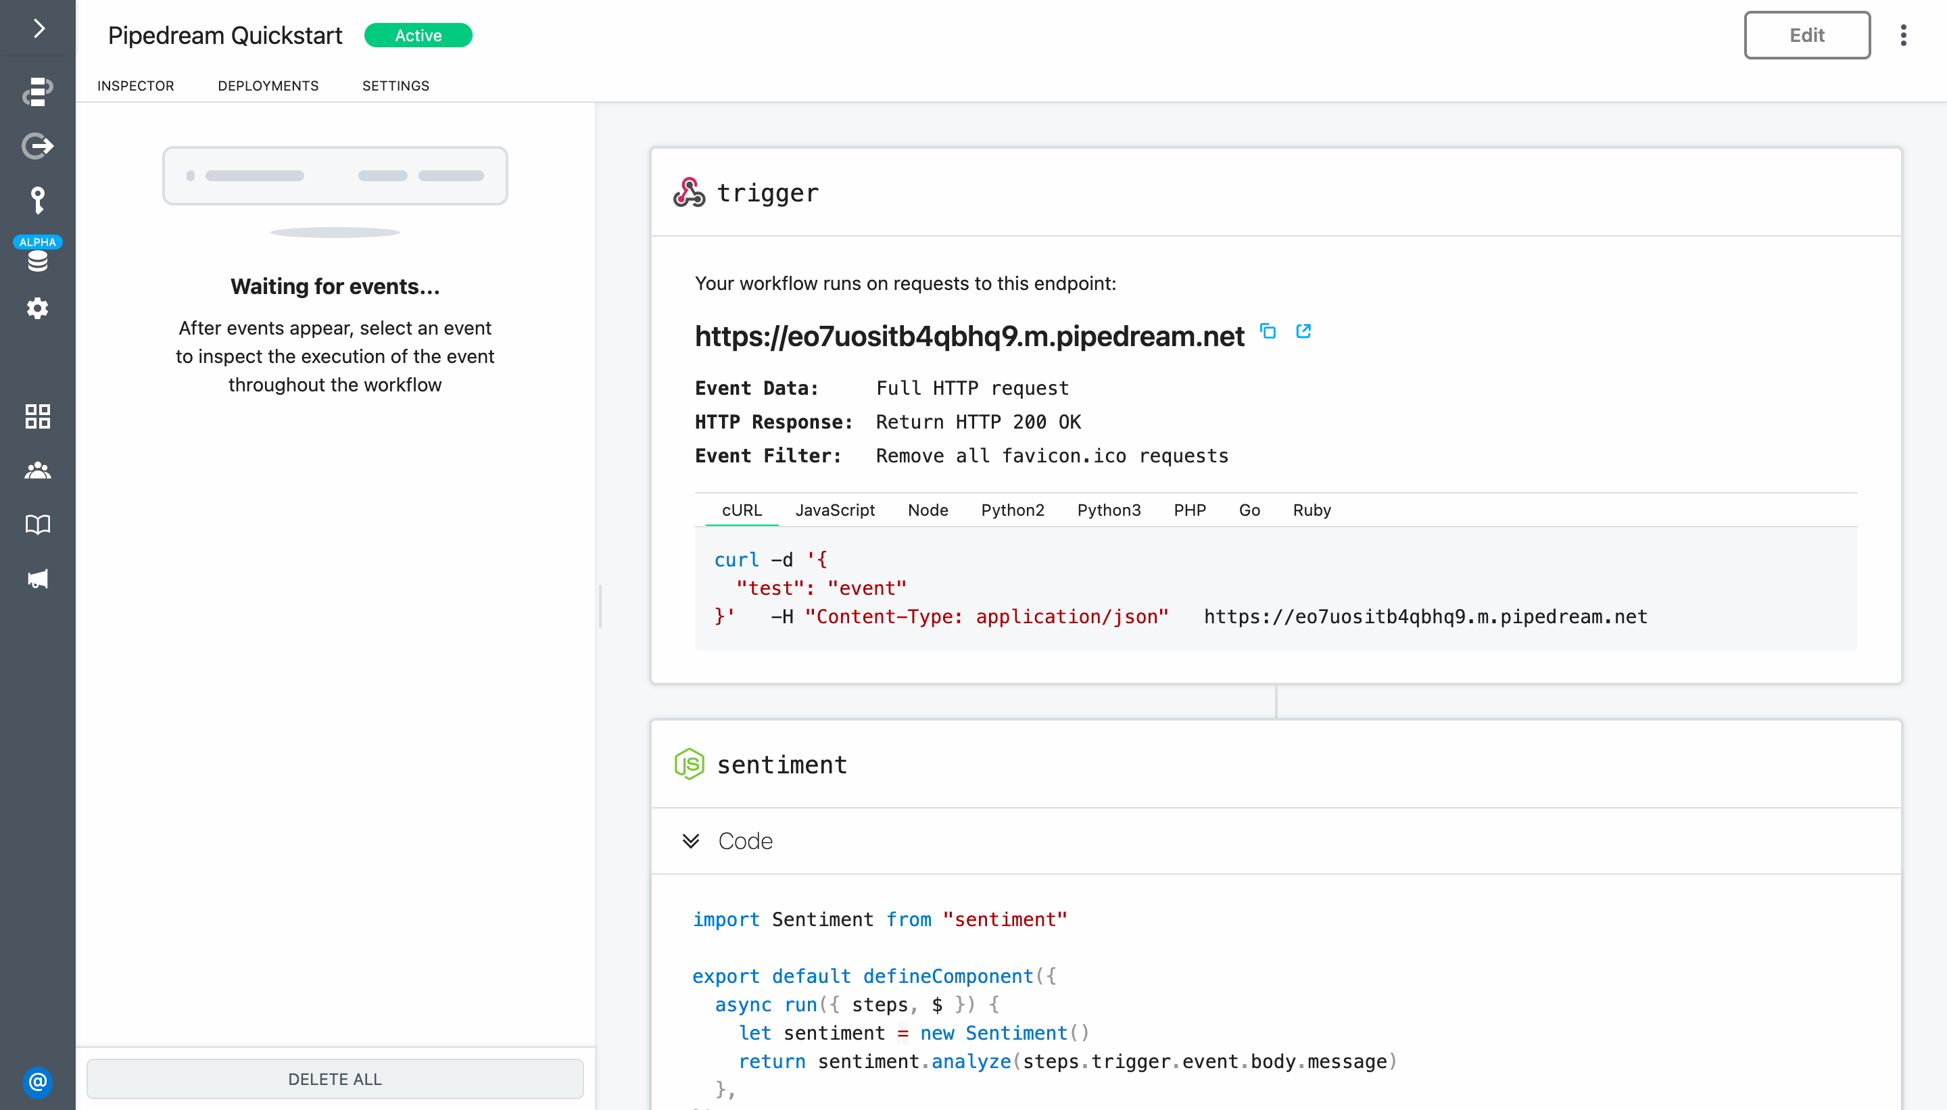Image resolution: width=1947 pixels, height=1110 pixels.
Task: Open the three-dot workflow options menu
Action: coord(1904,35)
